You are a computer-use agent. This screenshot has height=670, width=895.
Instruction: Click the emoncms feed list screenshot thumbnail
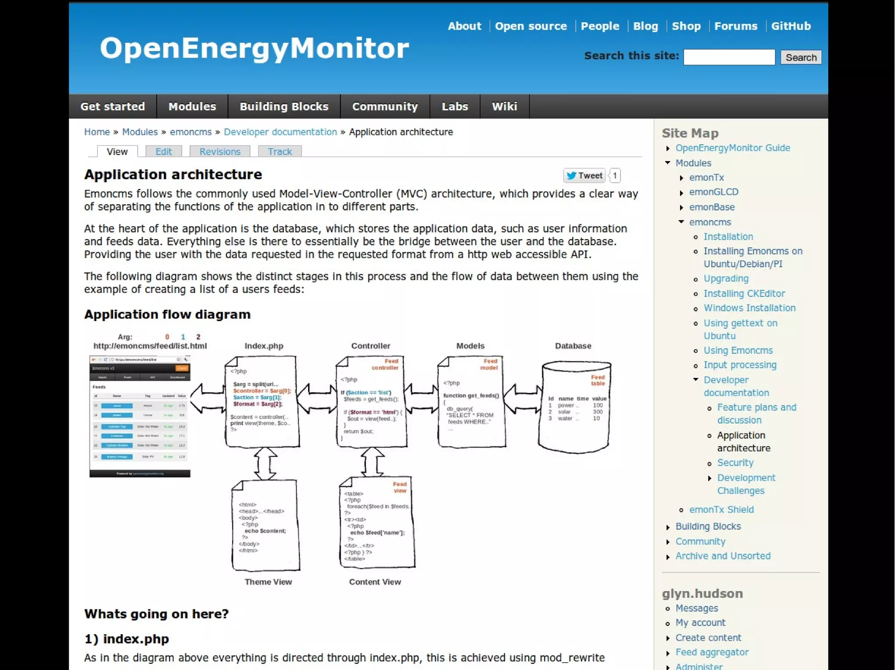click(140, 416)
